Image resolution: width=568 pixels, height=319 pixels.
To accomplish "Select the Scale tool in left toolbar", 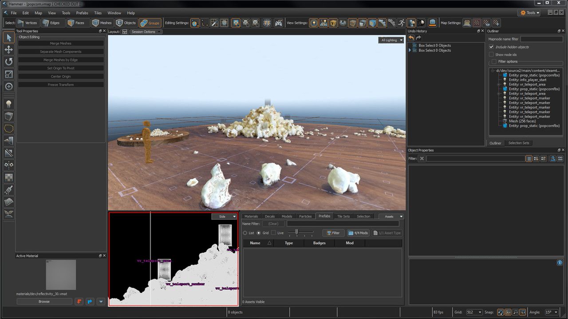I will tap(8, 74).
